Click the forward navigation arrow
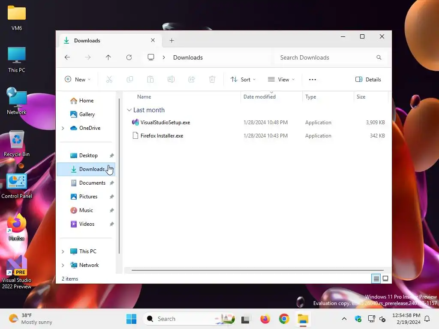Viewport: 439px width, 329px height. (x=88, y=57)
